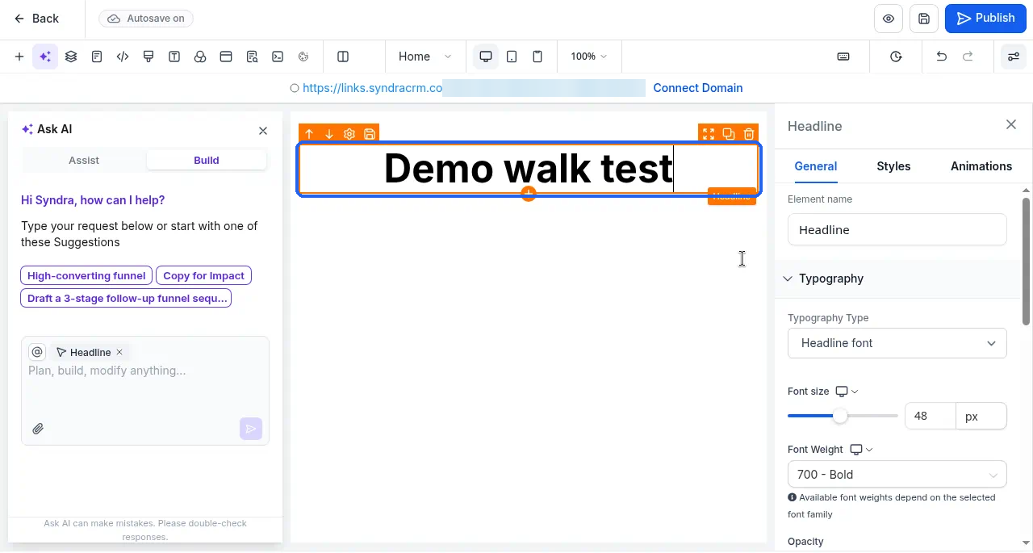
Task: Click the save disk icon in header
Action: tap(924, 19)
